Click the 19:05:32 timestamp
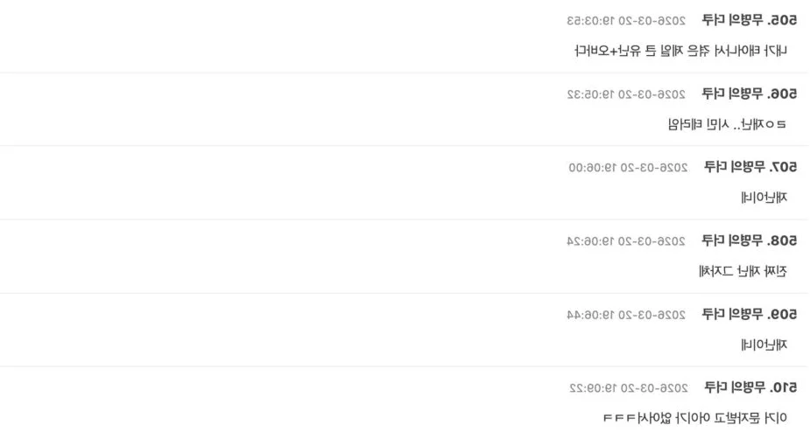The image size is (810, 439). pos(626,94)
